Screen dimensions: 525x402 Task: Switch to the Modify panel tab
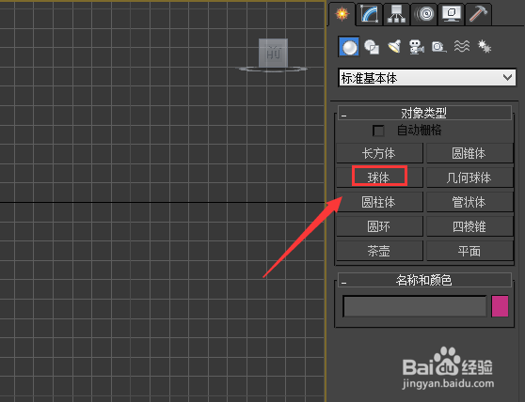click(x=370, y=14)
